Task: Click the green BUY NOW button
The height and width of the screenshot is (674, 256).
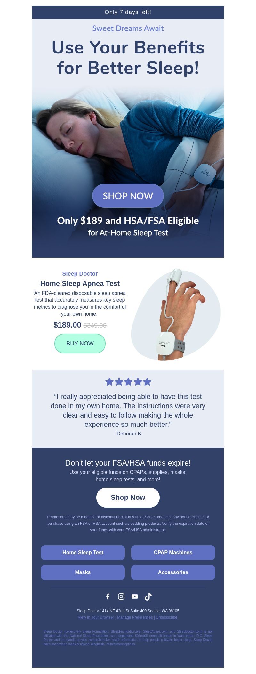Action: 80,344
